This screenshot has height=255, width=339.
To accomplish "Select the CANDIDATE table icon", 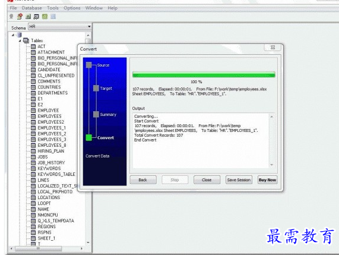I will tap(33, 70).
